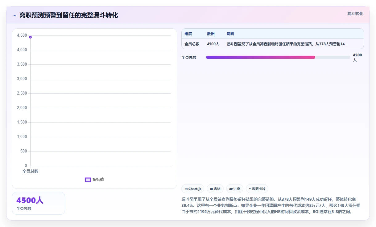
Task: Click the 维度 table column header
Action: click(188, 34)
